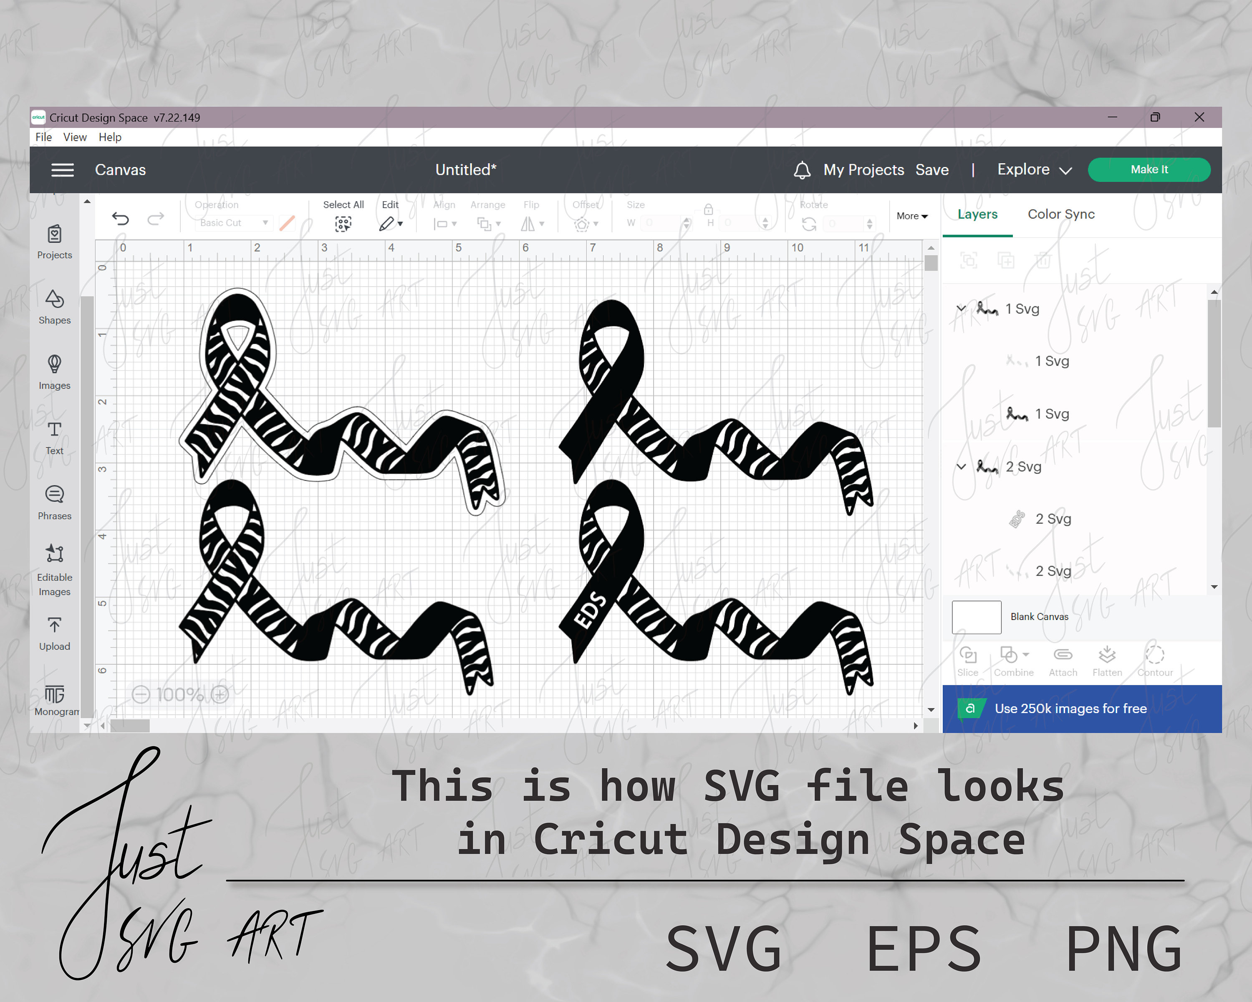Click the Blank Canvas color swatch
The width and height of the screenshot is (1252, 1002).
point(976,617)
